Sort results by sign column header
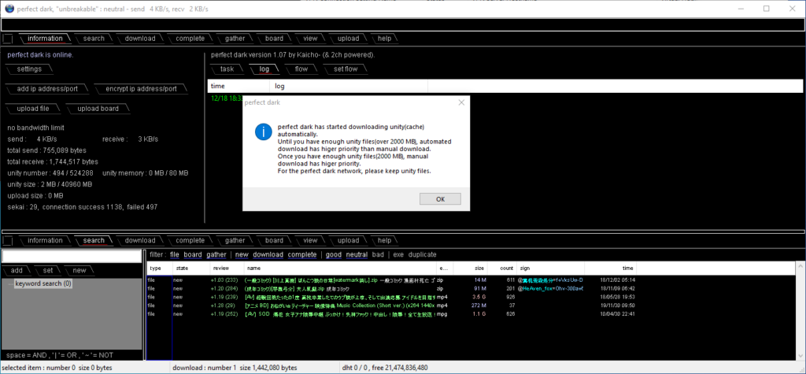This screenshot has width=806, height=374. coord(550,268)
